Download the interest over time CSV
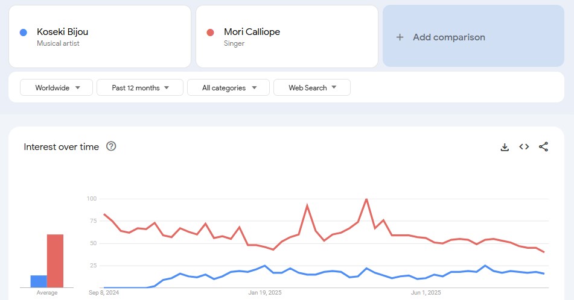Viewport: 574px width, 300px height. pyautogui.click(x=505, y=147)
